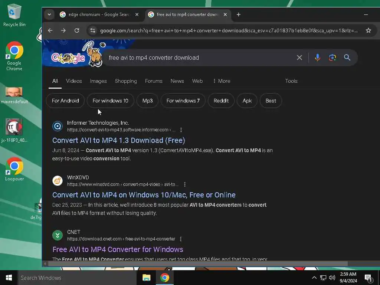The height and width of the screenshot is (285, 380).
Task: Click the download.cnet.com result URL text
Action: pos(121,239)
